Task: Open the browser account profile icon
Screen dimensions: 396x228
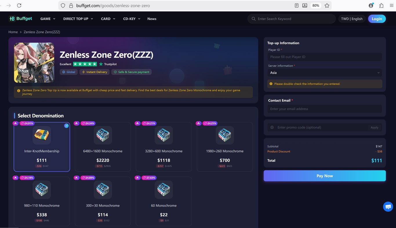Action: [371, 5]
